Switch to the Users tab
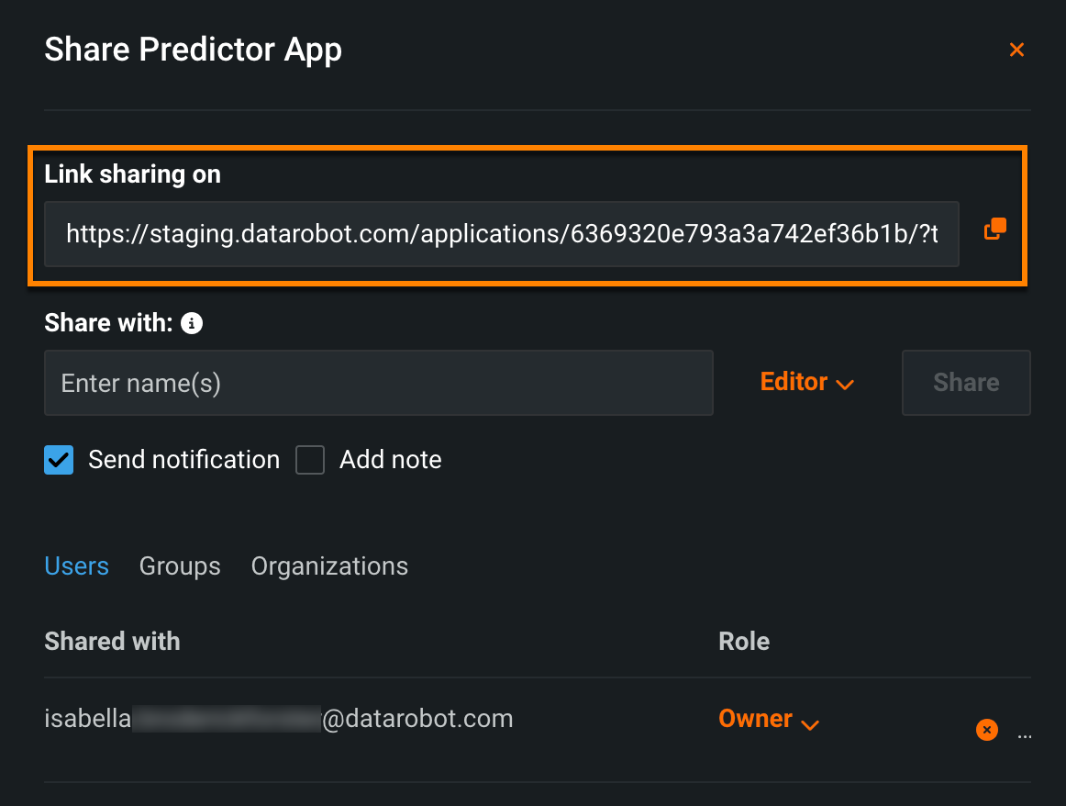 tap(76, 566)
